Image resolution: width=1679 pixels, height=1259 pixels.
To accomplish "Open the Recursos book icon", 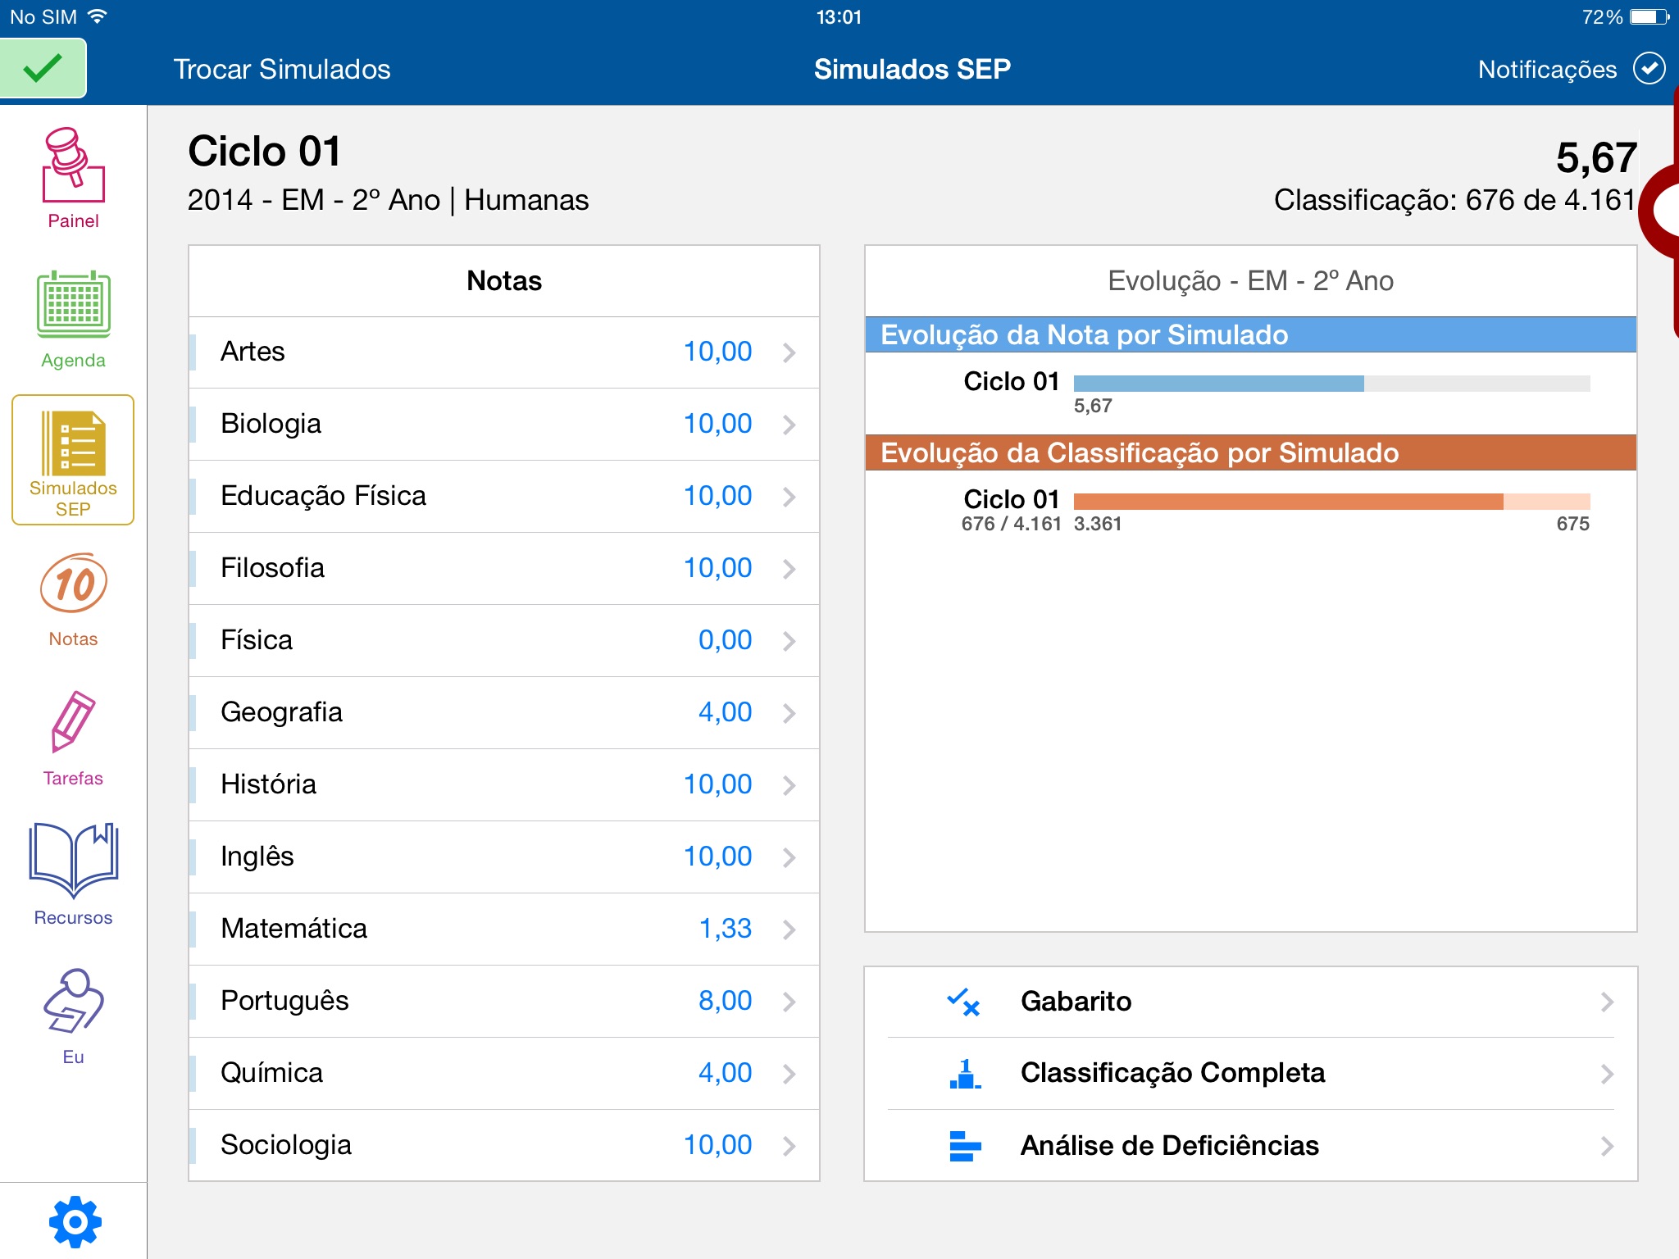I will click(x=74, y=860).
